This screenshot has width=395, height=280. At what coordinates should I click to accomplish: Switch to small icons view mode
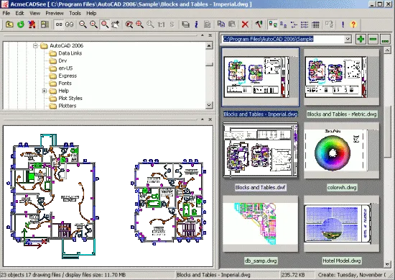pyautogui.click(x=284, y=24)
